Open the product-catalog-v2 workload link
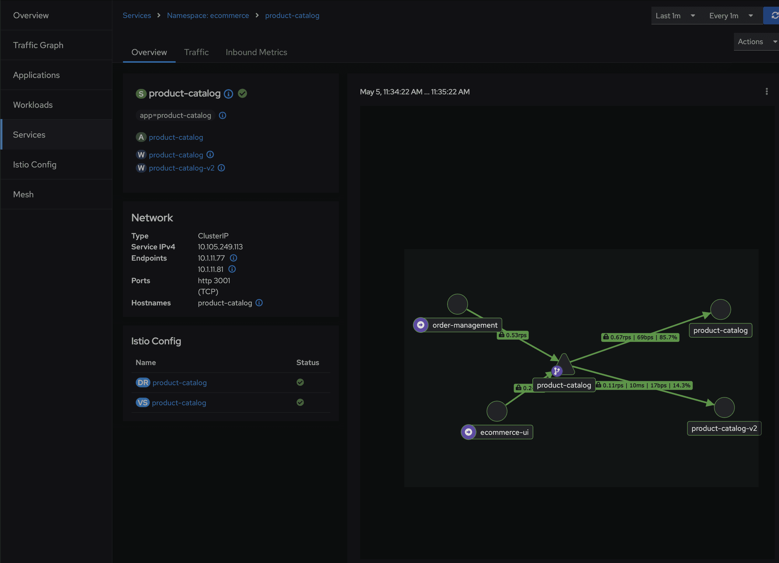Viewport: 779px width, 563px height. (x=181, y=168)
